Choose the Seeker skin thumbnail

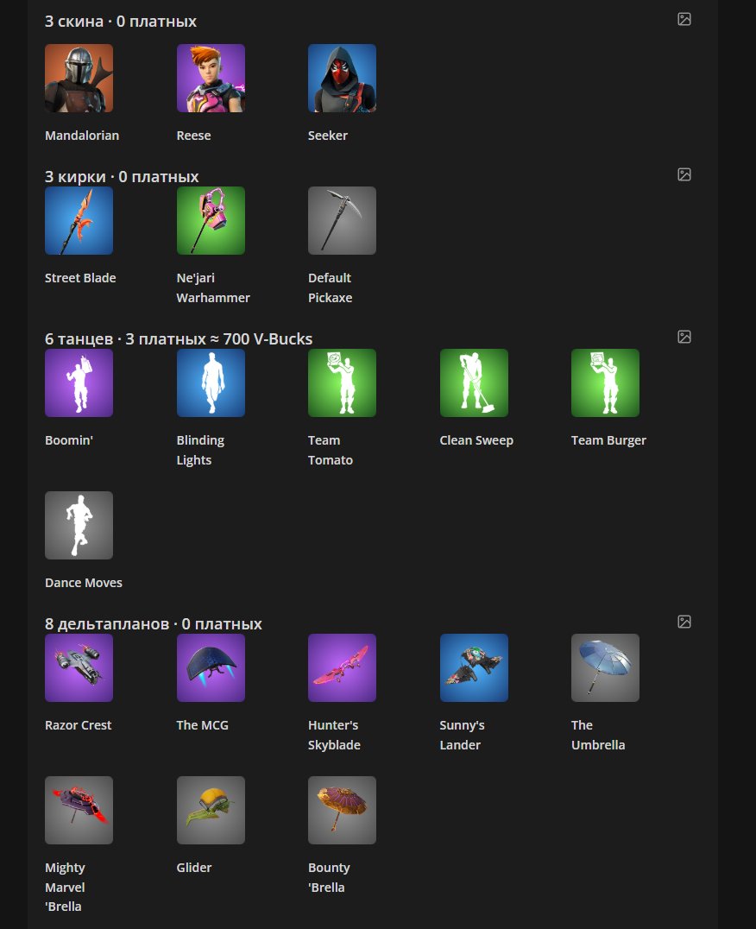[342, 79]
